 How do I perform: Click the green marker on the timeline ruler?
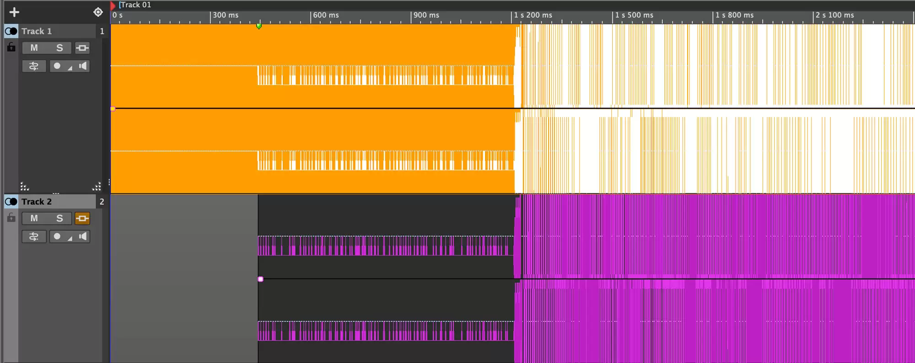pyautogui.click(x=259, y=26)
